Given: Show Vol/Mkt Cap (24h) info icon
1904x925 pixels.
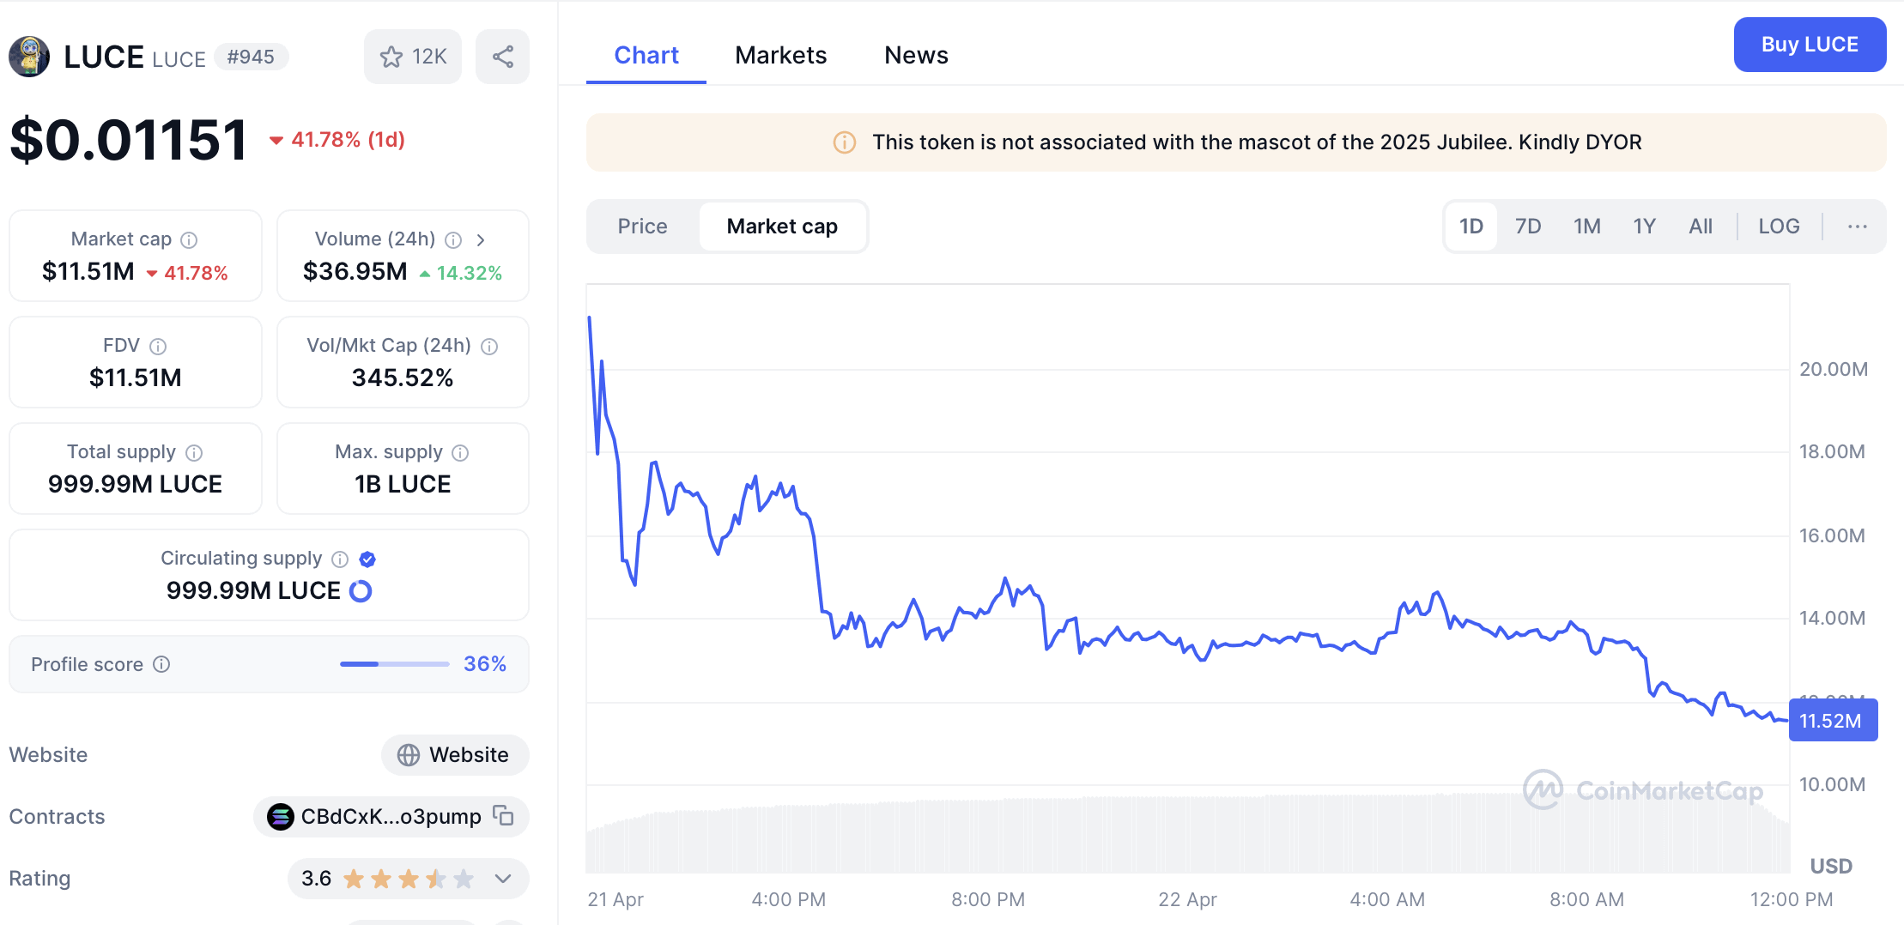Looking at the screenshot, I should coord(489,346).
